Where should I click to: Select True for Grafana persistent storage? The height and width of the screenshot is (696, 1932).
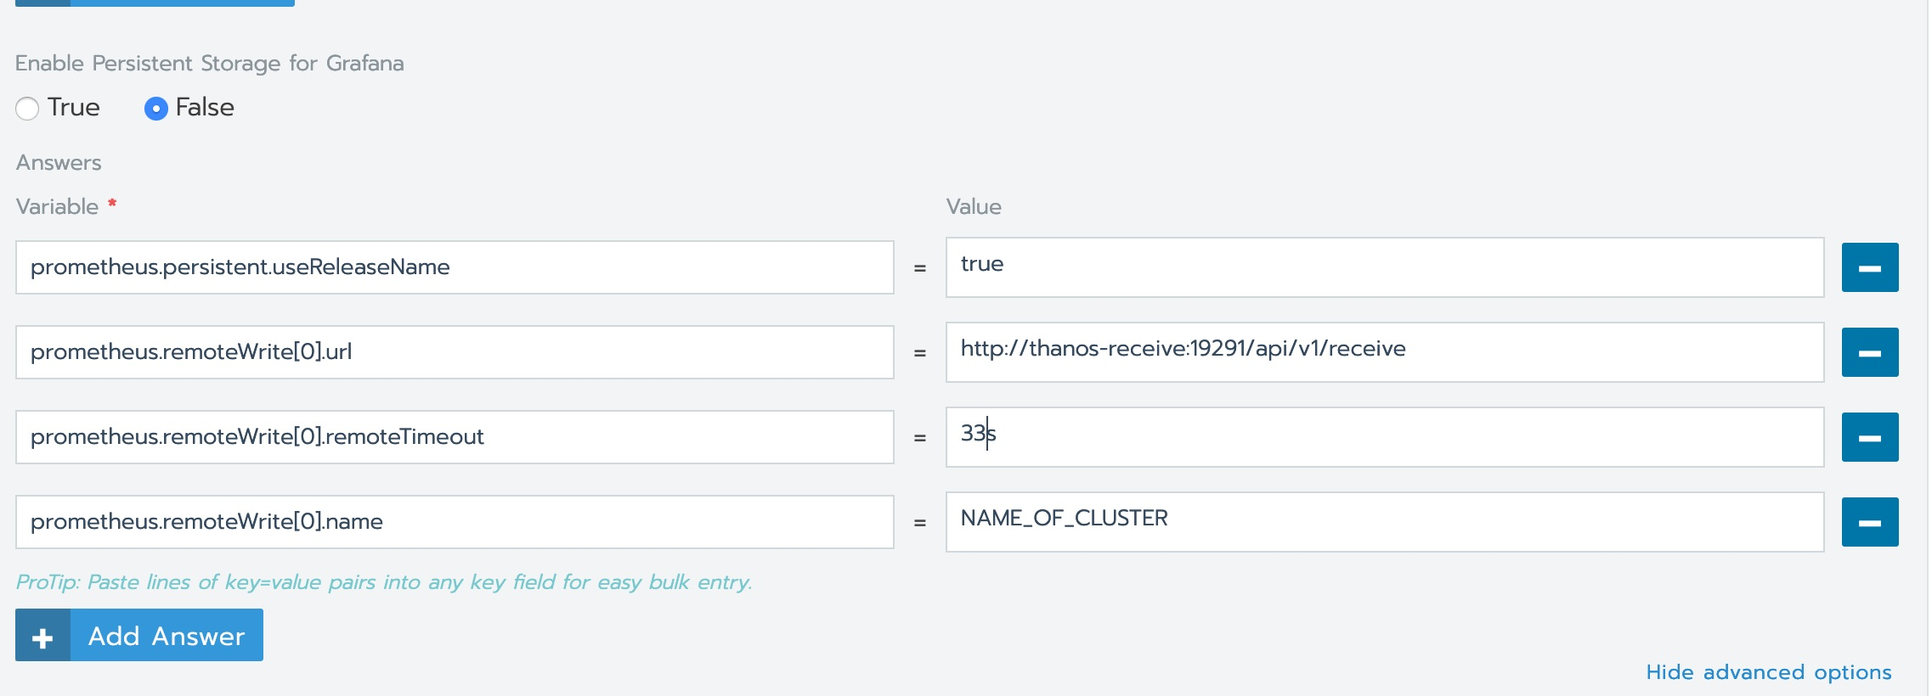pyautogui.click(x=27, y=109)
